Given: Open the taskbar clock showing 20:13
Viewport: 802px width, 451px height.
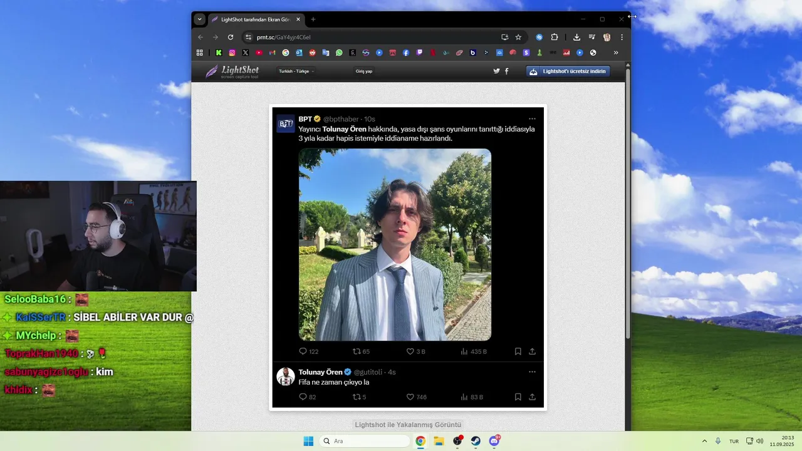Looking at the screenshot, I should tap(783, 441).
